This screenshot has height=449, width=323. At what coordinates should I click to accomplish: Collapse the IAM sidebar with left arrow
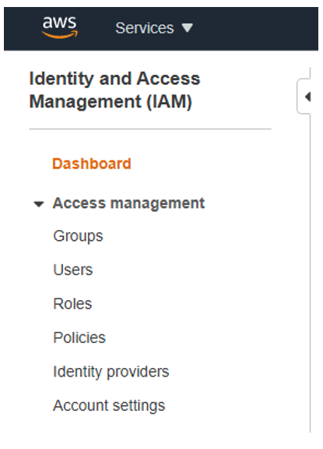click(x=307, y=97)
